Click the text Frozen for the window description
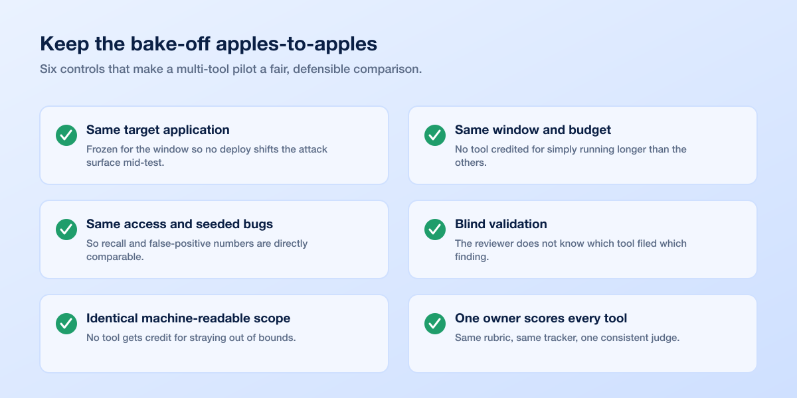Viewport: 797px width, 398px height. tap(207, 156)
